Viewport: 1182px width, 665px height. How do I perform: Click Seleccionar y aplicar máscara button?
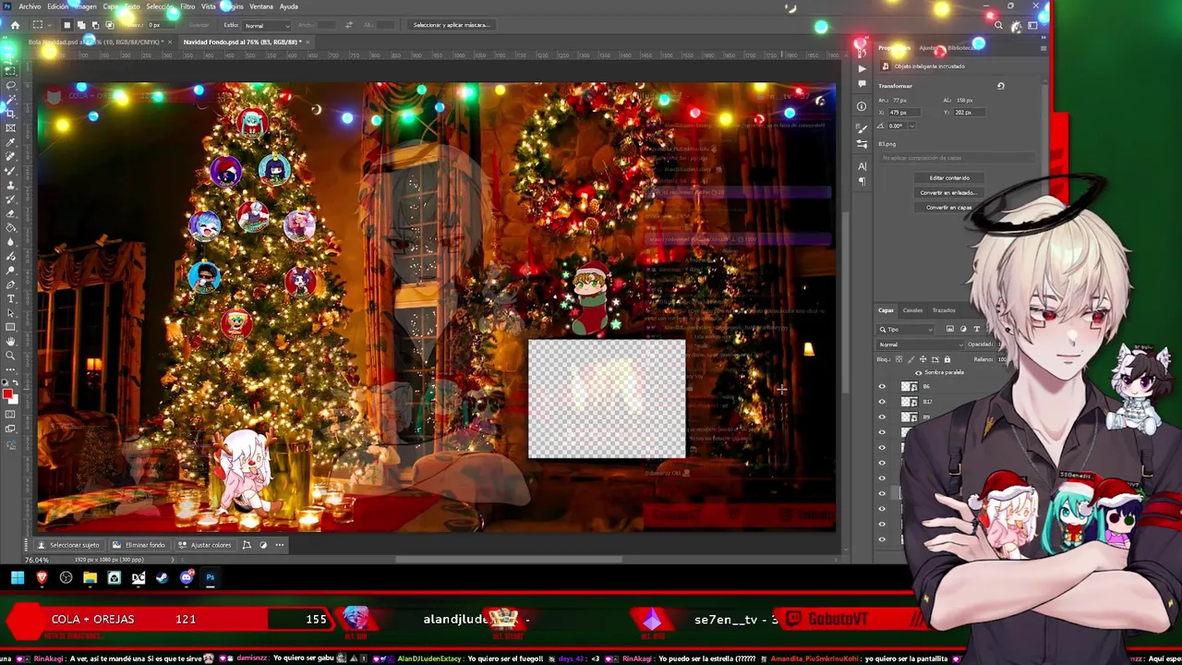pyautogui.click(x=451, y=25)
